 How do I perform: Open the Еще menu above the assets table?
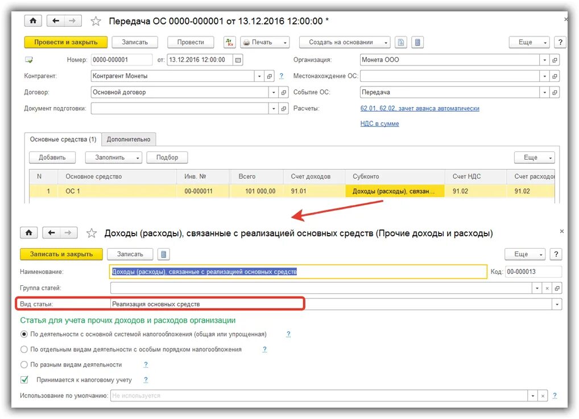click(x=534, y=157)
